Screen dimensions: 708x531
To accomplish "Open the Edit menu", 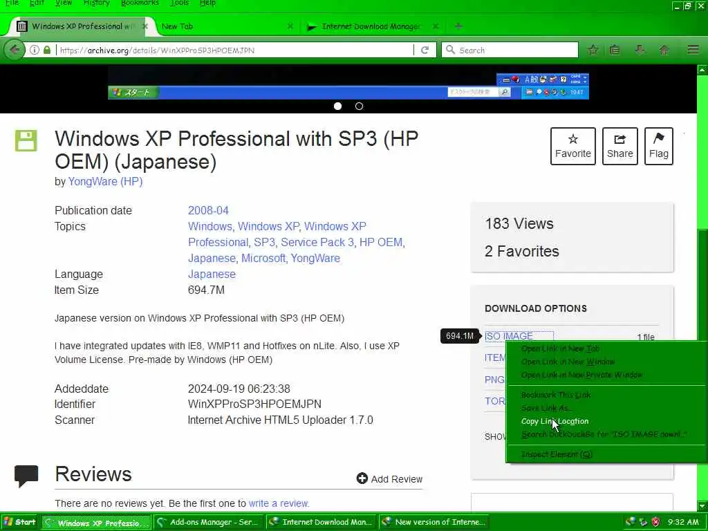I will pyautogui.click(x=37, y=3).
